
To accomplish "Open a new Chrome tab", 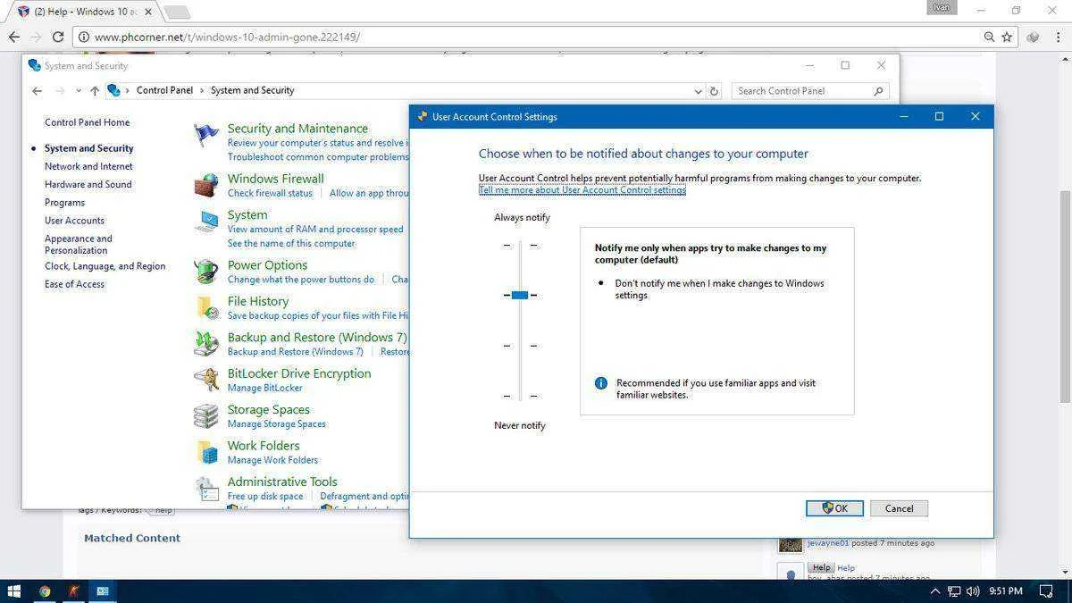I will coord(177,12).
